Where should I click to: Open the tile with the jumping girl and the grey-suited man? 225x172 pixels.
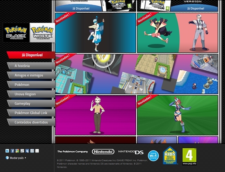click(178, 33)
